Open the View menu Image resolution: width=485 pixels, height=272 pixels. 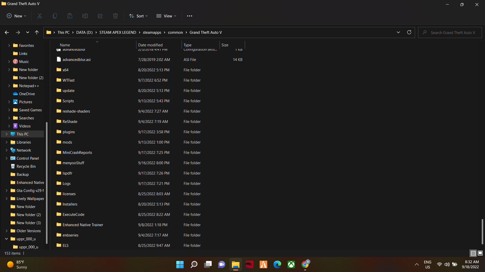point(166,16)
